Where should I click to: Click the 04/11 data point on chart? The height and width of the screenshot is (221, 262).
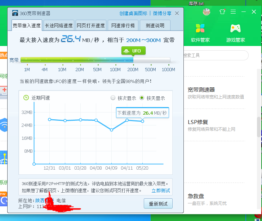pyautogui.click(x=127, y=120)
